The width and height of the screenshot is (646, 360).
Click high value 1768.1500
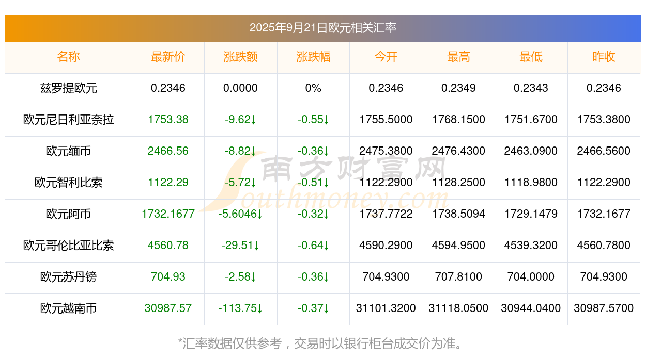[458, 120]
